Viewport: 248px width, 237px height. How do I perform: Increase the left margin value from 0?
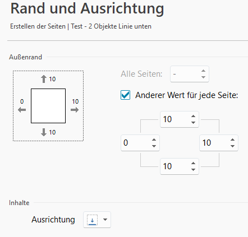pos(154,140)
